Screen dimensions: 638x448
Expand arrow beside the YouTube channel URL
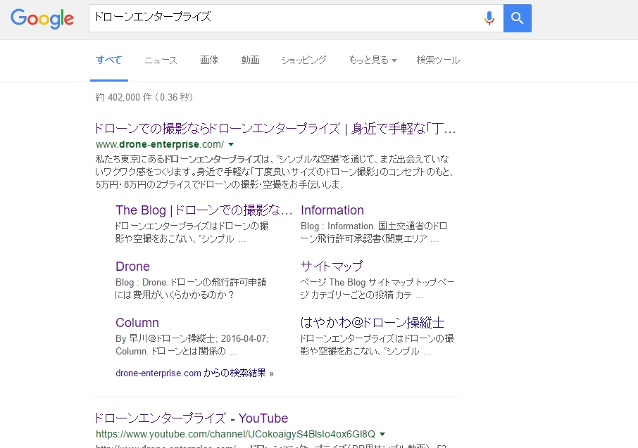[x=382, y=434]
